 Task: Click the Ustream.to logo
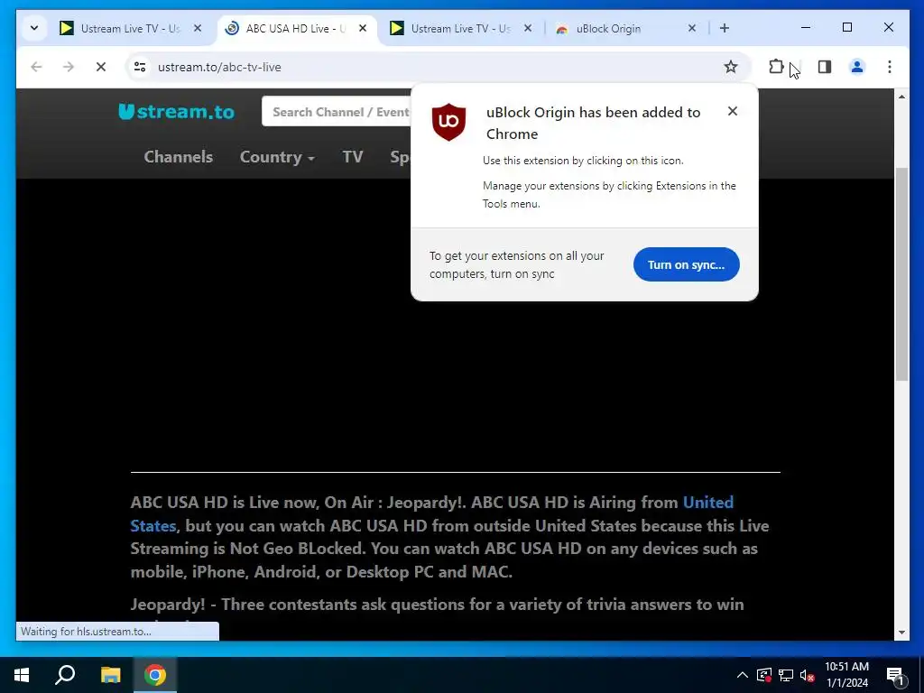(176, 111)
